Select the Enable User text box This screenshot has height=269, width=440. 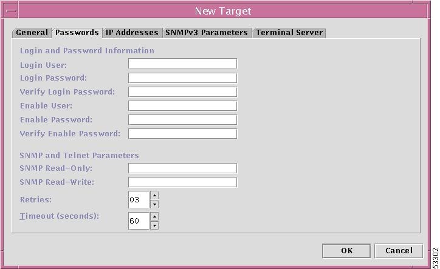[x=183, y=105]
